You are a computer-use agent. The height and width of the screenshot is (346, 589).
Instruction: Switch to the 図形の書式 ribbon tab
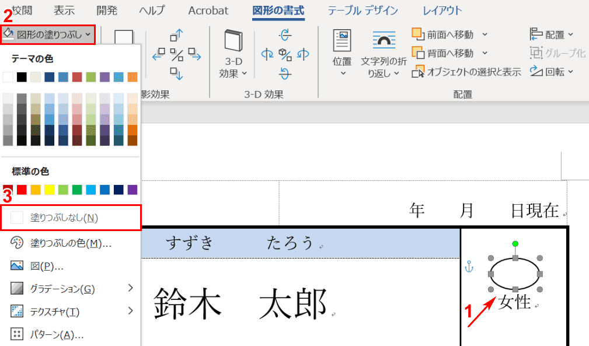click(x=278, y=11)
